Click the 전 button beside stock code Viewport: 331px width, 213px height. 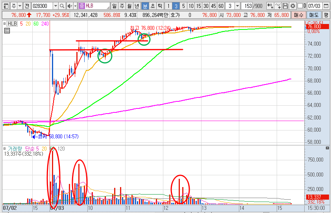pyautogui.click(x=27, y=6)
